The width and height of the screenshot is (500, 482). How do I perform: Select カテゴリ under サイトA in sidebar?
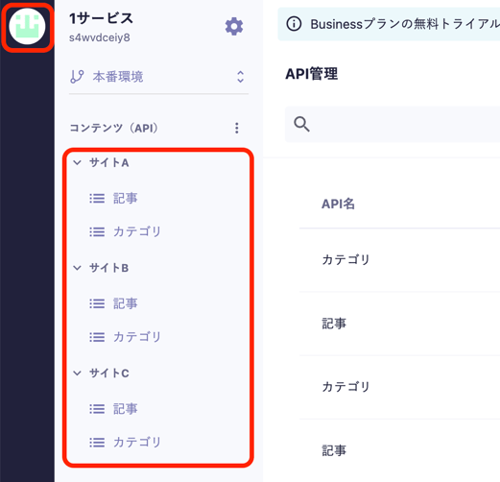(137, 231)
